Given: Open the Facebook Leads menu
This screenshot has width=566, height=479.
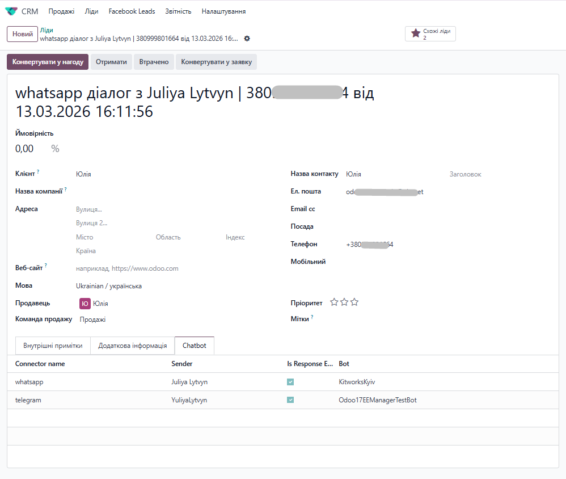Looking at the screenshot, I should (132, 11).
